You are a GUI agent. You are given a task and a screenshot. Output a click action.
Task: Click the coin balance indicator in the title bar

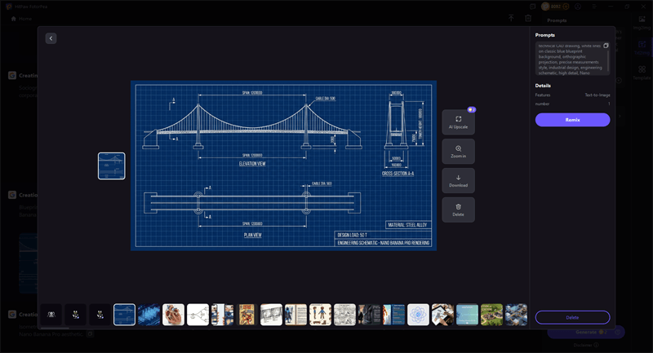click(555, 7)
